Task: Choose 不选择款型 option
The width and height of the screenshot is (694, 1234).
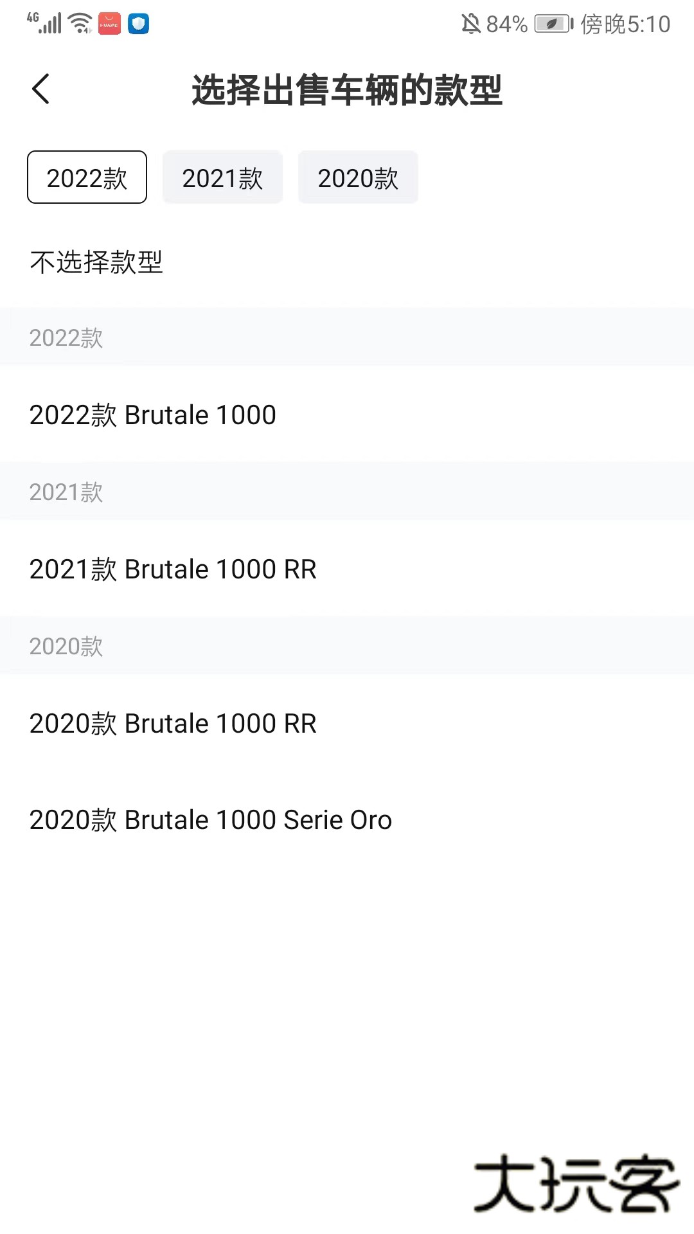Action: [96, 262]
